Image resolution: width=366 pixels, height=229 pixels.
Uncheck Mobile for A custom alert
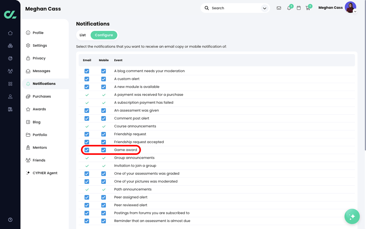click(104, 79)
